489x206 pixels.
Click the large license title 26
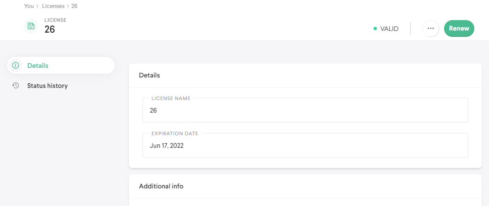[x=50, y=29]
